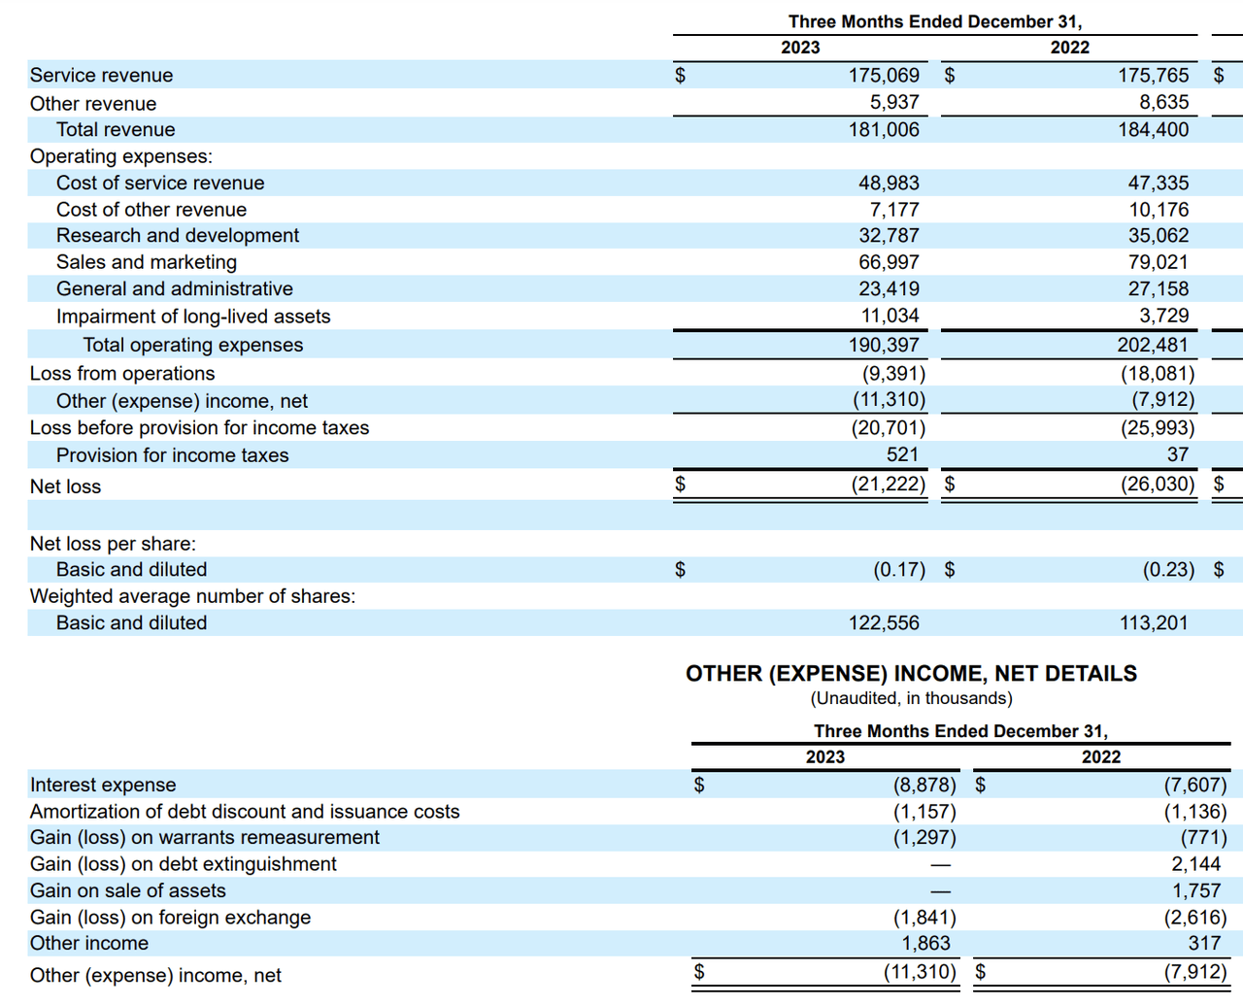Click weighted shares 122,556
The height and width of the screenshot is (1005, 1243).
point(884,622)
